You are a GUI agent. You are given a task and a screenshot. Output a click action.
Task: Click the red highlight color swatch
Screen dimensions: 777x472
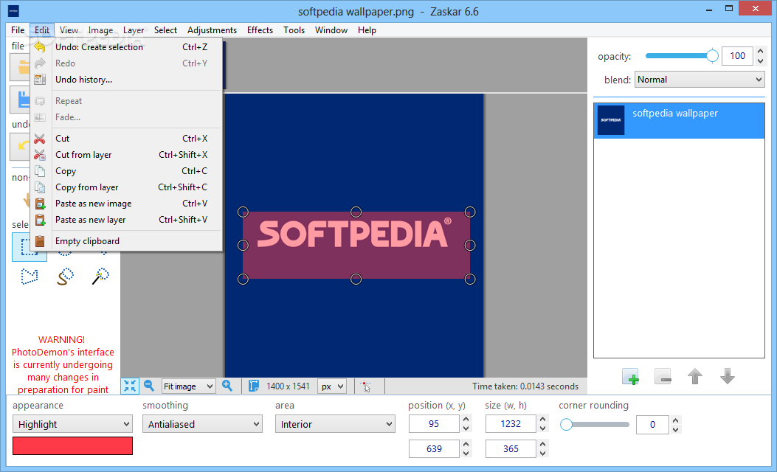click(72, 445)
